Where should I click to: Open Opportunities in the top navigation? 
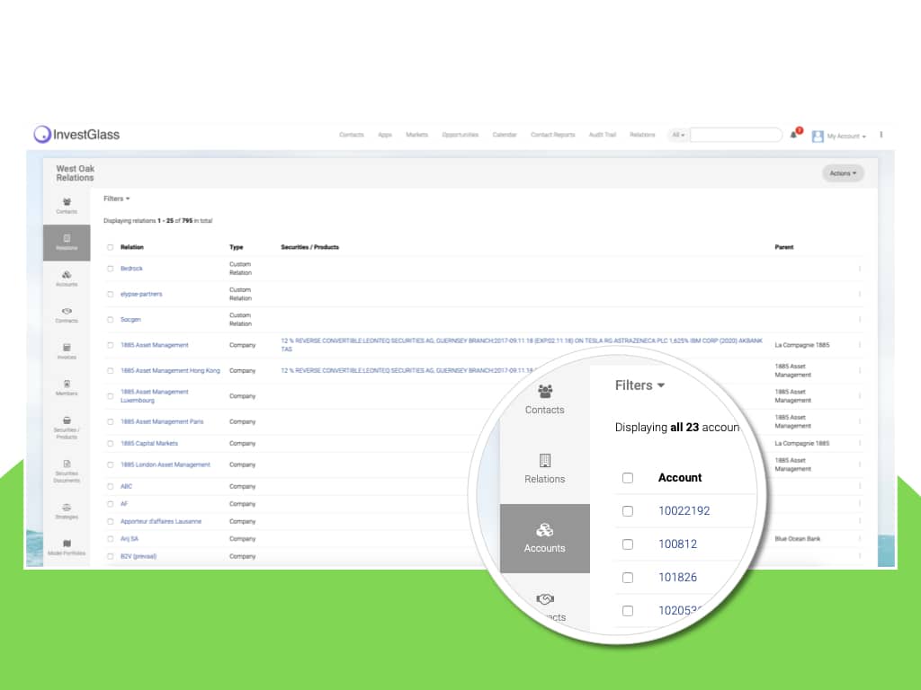460,135
